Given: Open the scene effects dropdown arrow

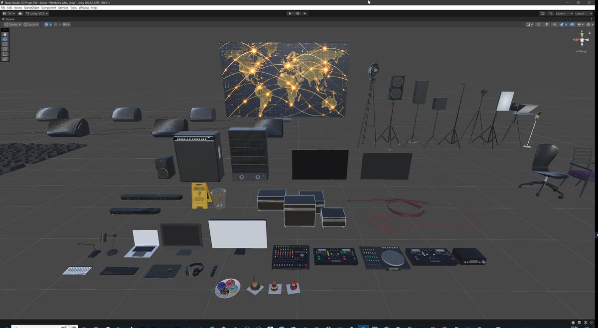Looking at the screenshot, I should 566,24.
